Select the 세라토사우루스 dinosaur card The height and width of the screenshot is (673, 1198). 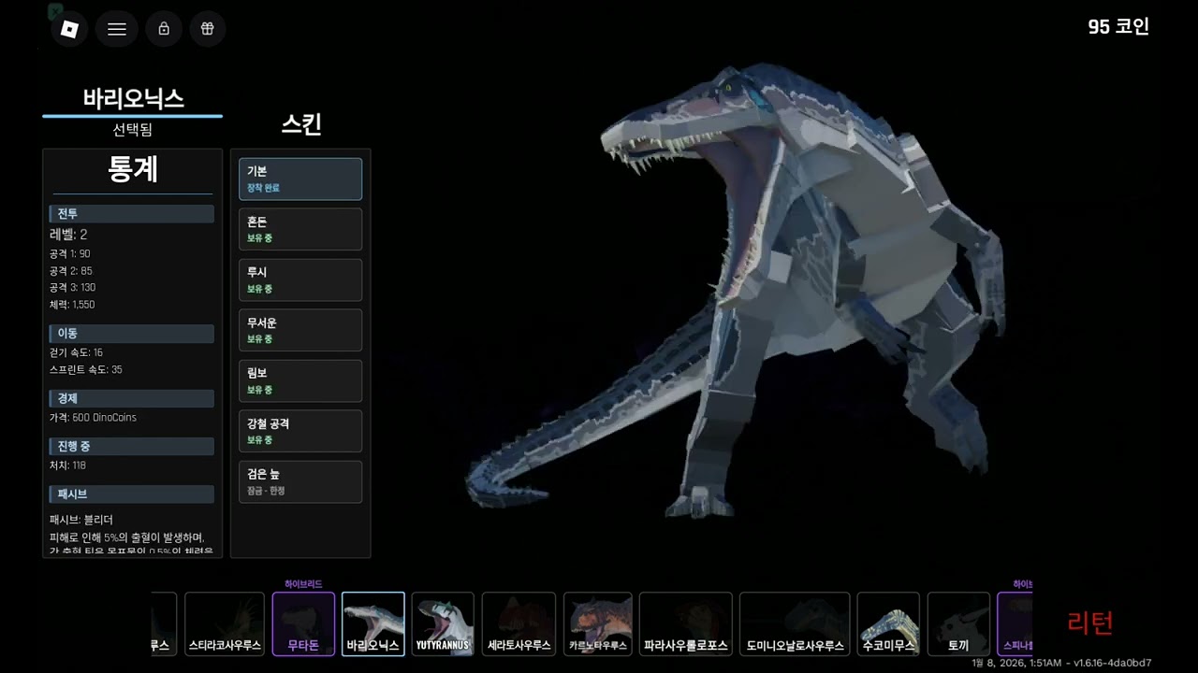[519, 623]
